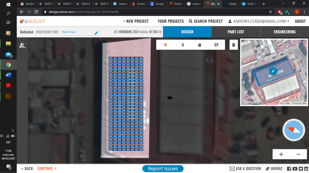Open the Part List tab
Viewport: 309px width, 173px height.
tap(236, 32)
